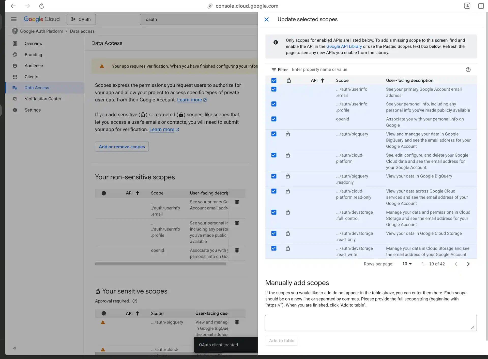This screenshot has height=359, width=488.
Task: Uncheck the ../auth/devstorage.read_write scope
Action: point(274,248)
